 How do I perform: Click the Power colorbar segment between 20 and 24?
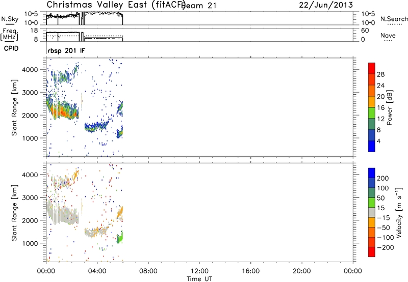point(372,91)
